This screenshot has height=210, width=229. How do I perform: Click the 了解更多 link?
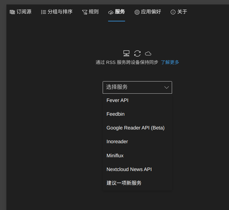tap(170, 62)
